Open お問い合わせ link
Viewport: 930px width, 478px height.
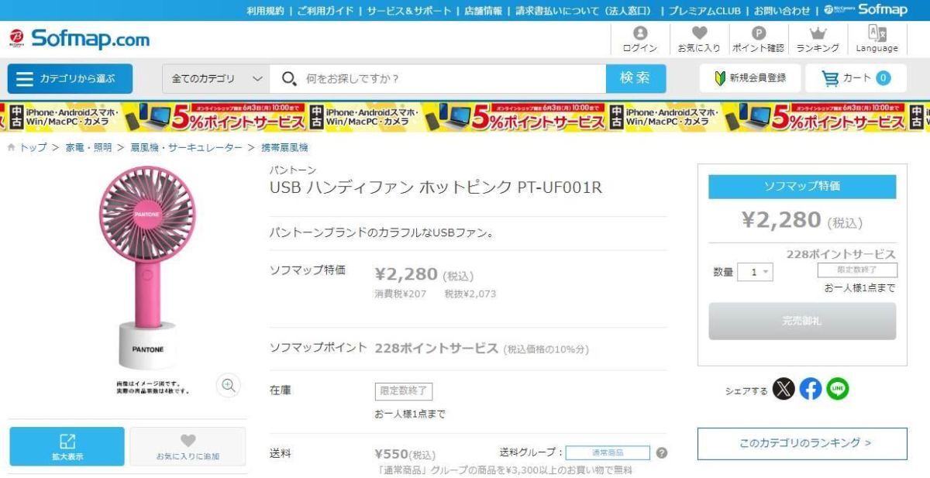tap(782, 10)
